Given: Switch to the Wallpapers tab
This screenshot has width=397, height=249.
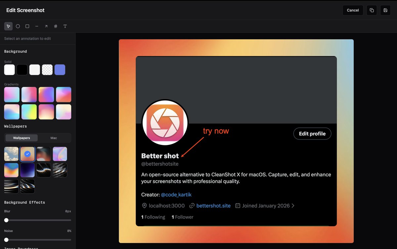Looking at the screenshot, I should pos(22,138).
